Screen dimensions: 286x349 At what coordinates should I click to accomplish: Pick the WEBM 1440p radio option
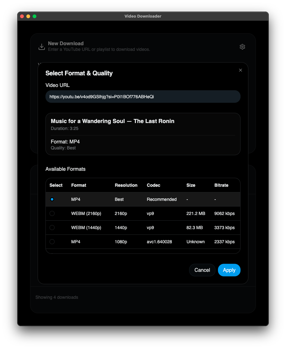(52, 228)
